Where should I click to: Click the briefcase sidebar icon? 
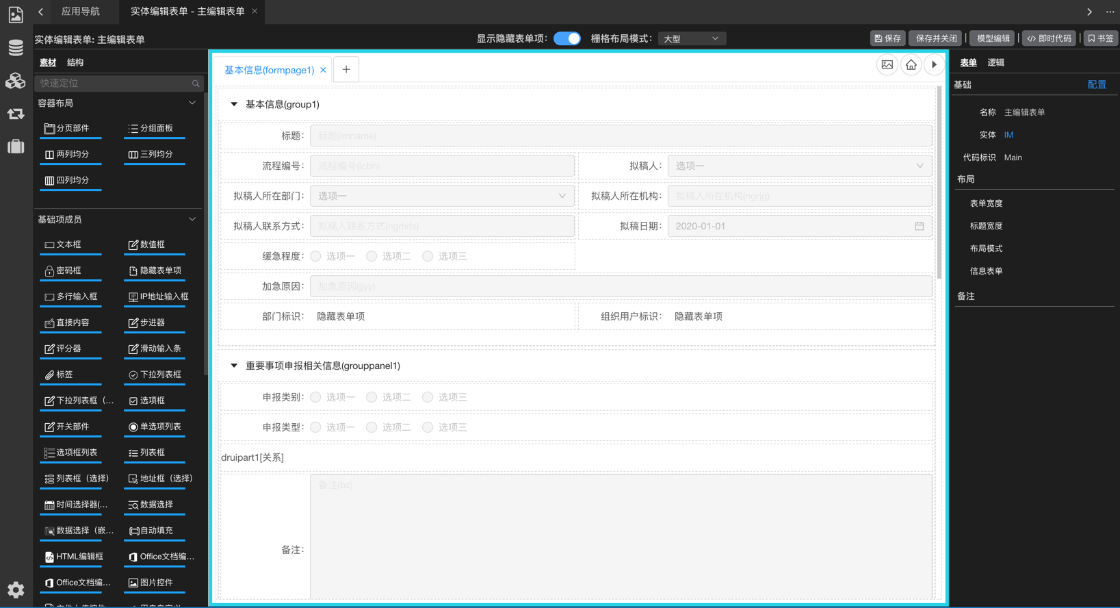pyautogui.click(x=16, y=146)
